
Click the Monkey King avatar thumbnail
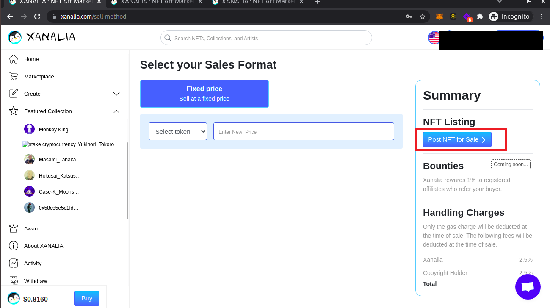tap(29, 129)
